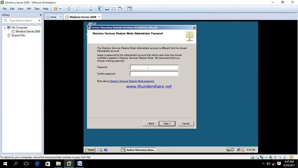Open Microsoft Store from the taskbar

[x=47, y=164]
